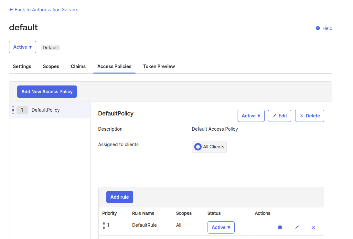Click Add New Access Policy button

47,92
